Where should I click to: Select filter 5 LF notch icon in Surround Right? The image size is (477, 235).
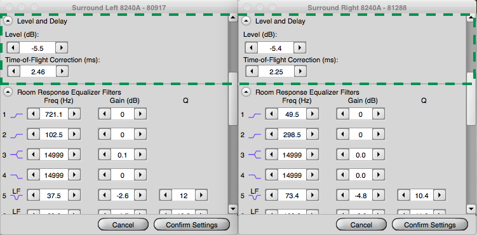pos(255,194)
